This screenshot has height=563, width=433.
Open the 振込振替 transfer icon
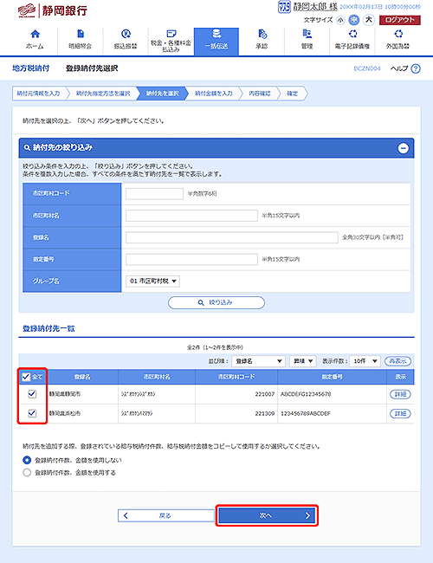click(x=126, y=34)
